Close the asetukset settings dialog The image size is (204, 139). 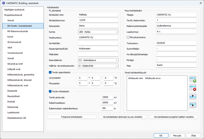198,3
